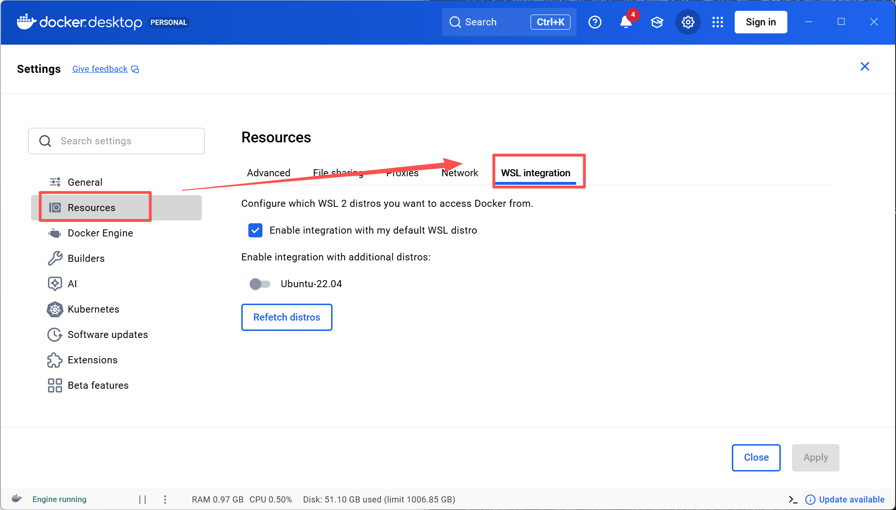The height and width of the screenshot is (510, 896).
Task: Click the PERSONAL plan badge
Action: tap(169, 22)
